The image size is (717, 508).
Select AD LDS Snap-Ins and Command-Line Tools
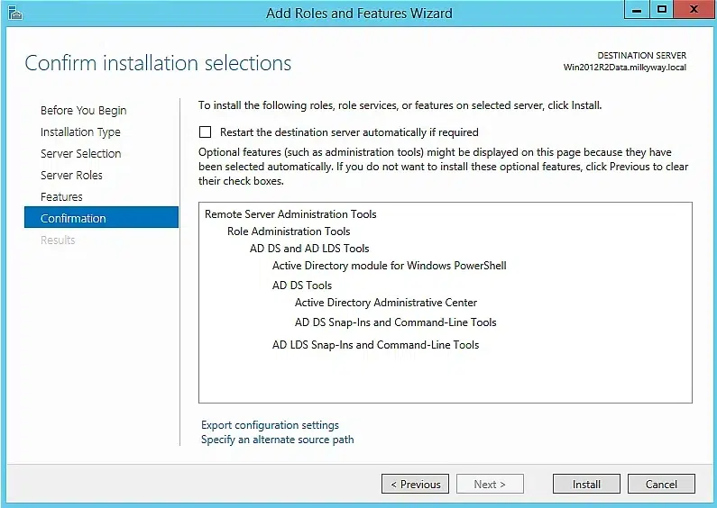pyautogui.click(x=375, y=345)
